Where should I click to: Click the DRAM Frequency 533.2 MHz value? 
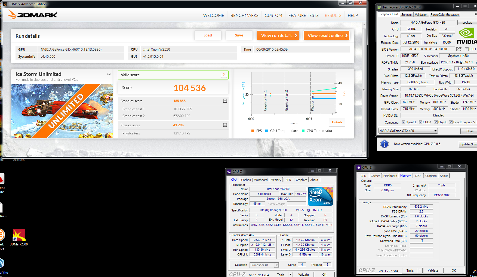tap(421, 207)
